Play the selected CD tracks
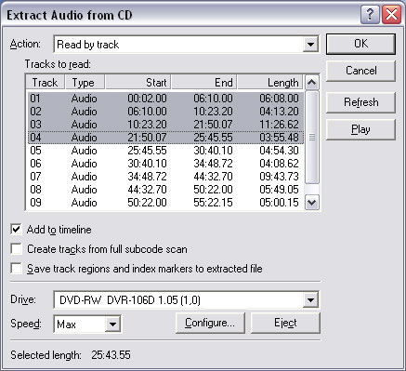Image resolution: width=406 pixels, height=371 pixels. click(360, 129)
